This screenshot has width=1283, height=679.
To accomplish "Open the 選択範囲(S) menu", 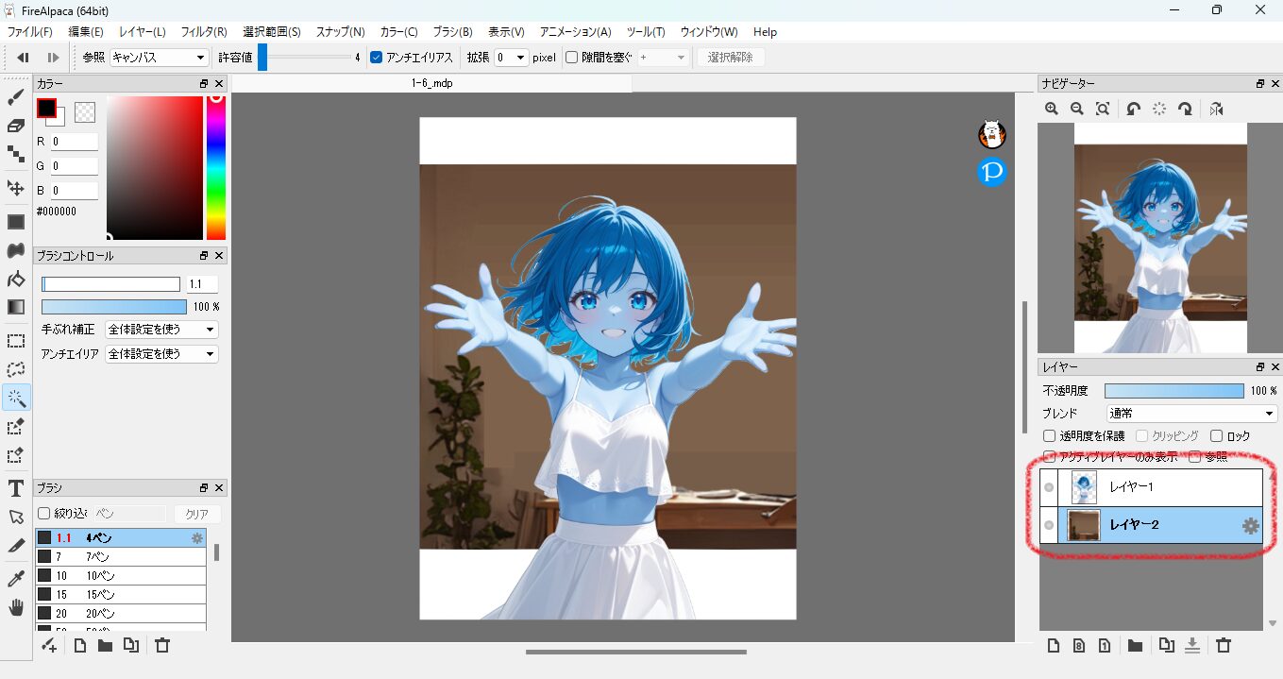I will (271, 32).
